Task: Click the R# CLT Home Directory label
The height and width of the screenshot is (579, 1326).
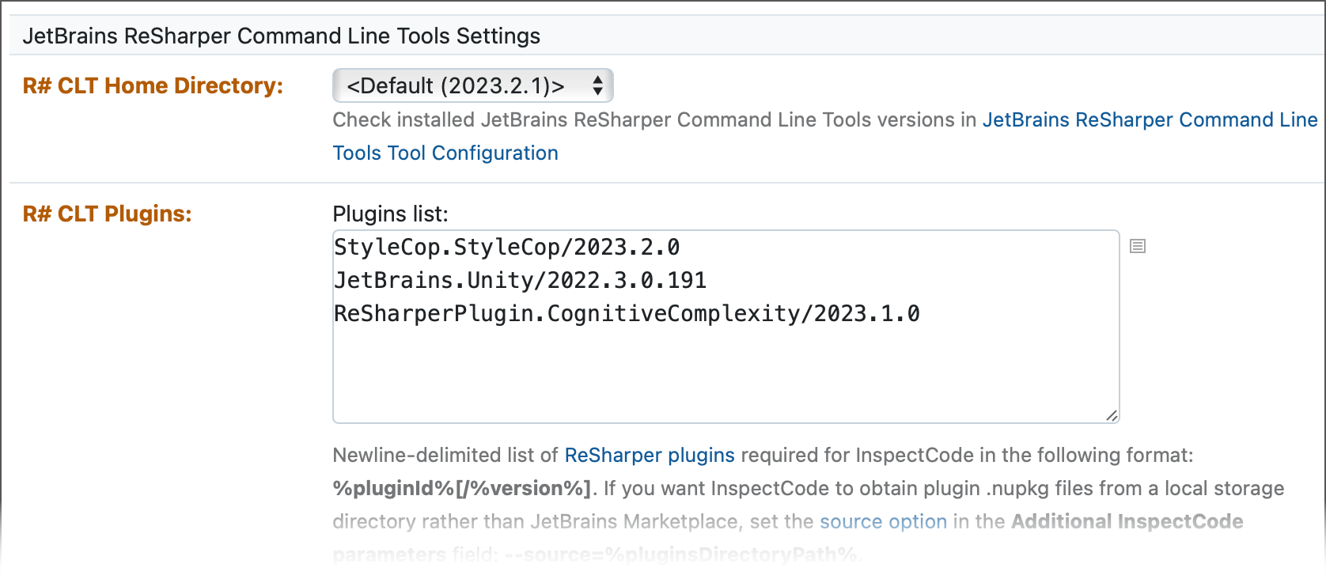Action: click(x=153, y=85)
